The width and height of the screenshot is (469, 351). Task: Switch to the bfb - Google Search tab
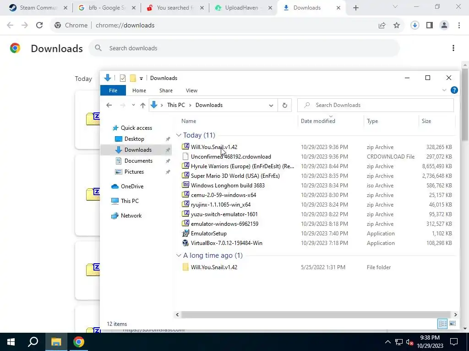point(106,8)
